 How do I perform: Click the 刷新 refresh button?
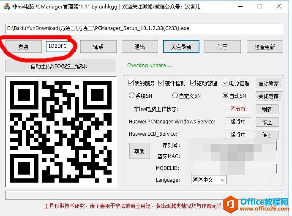point(267,109)
